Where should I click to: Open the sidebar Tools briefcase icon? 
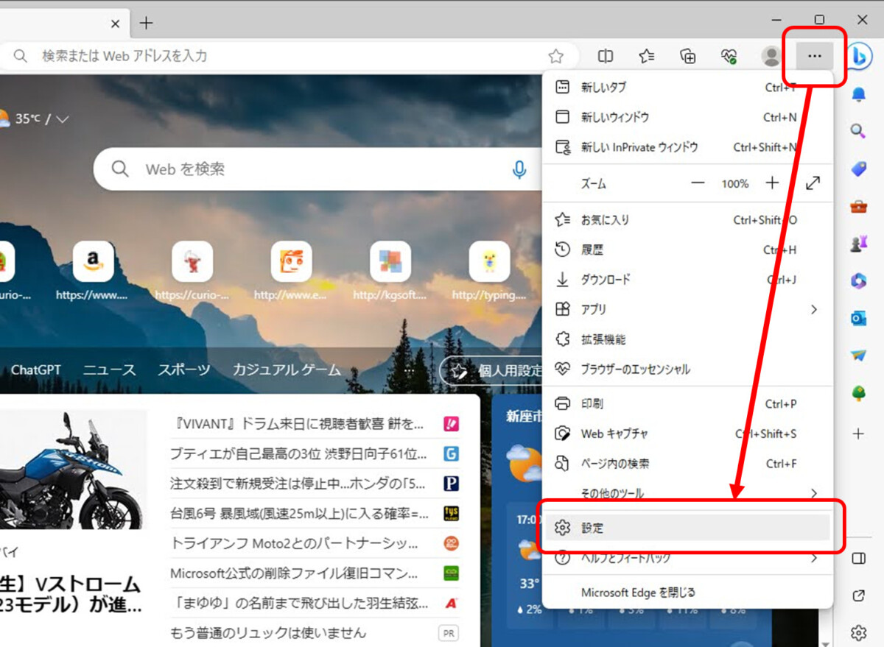coord(858,207)
